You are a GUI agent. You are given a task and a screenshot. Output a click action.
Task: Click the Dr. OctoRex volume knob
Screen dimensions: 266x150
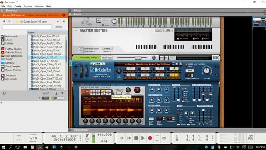(x=207, y=70)
